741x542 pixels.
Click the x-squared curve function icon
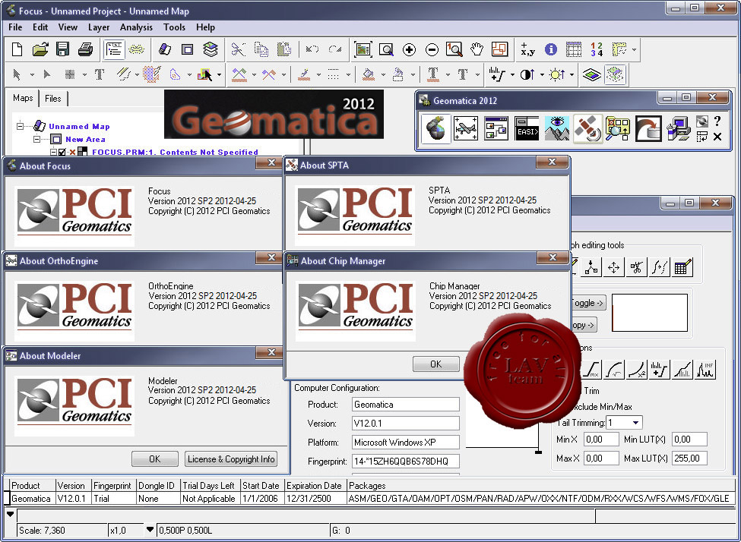pyautogui.click(x=637, y=370)
